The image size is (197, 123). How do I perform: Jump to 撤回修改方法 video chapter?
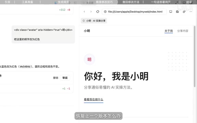pos(131,2)
